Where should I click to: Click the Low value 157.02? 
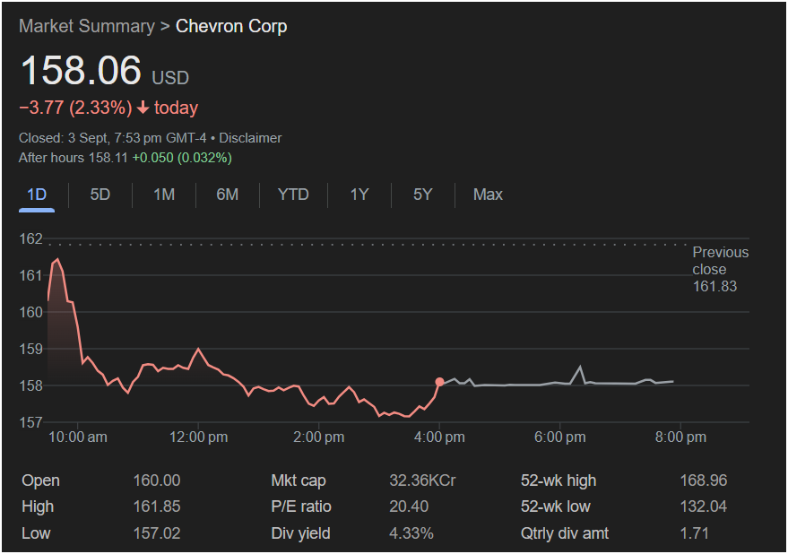(x=157, y=533)
